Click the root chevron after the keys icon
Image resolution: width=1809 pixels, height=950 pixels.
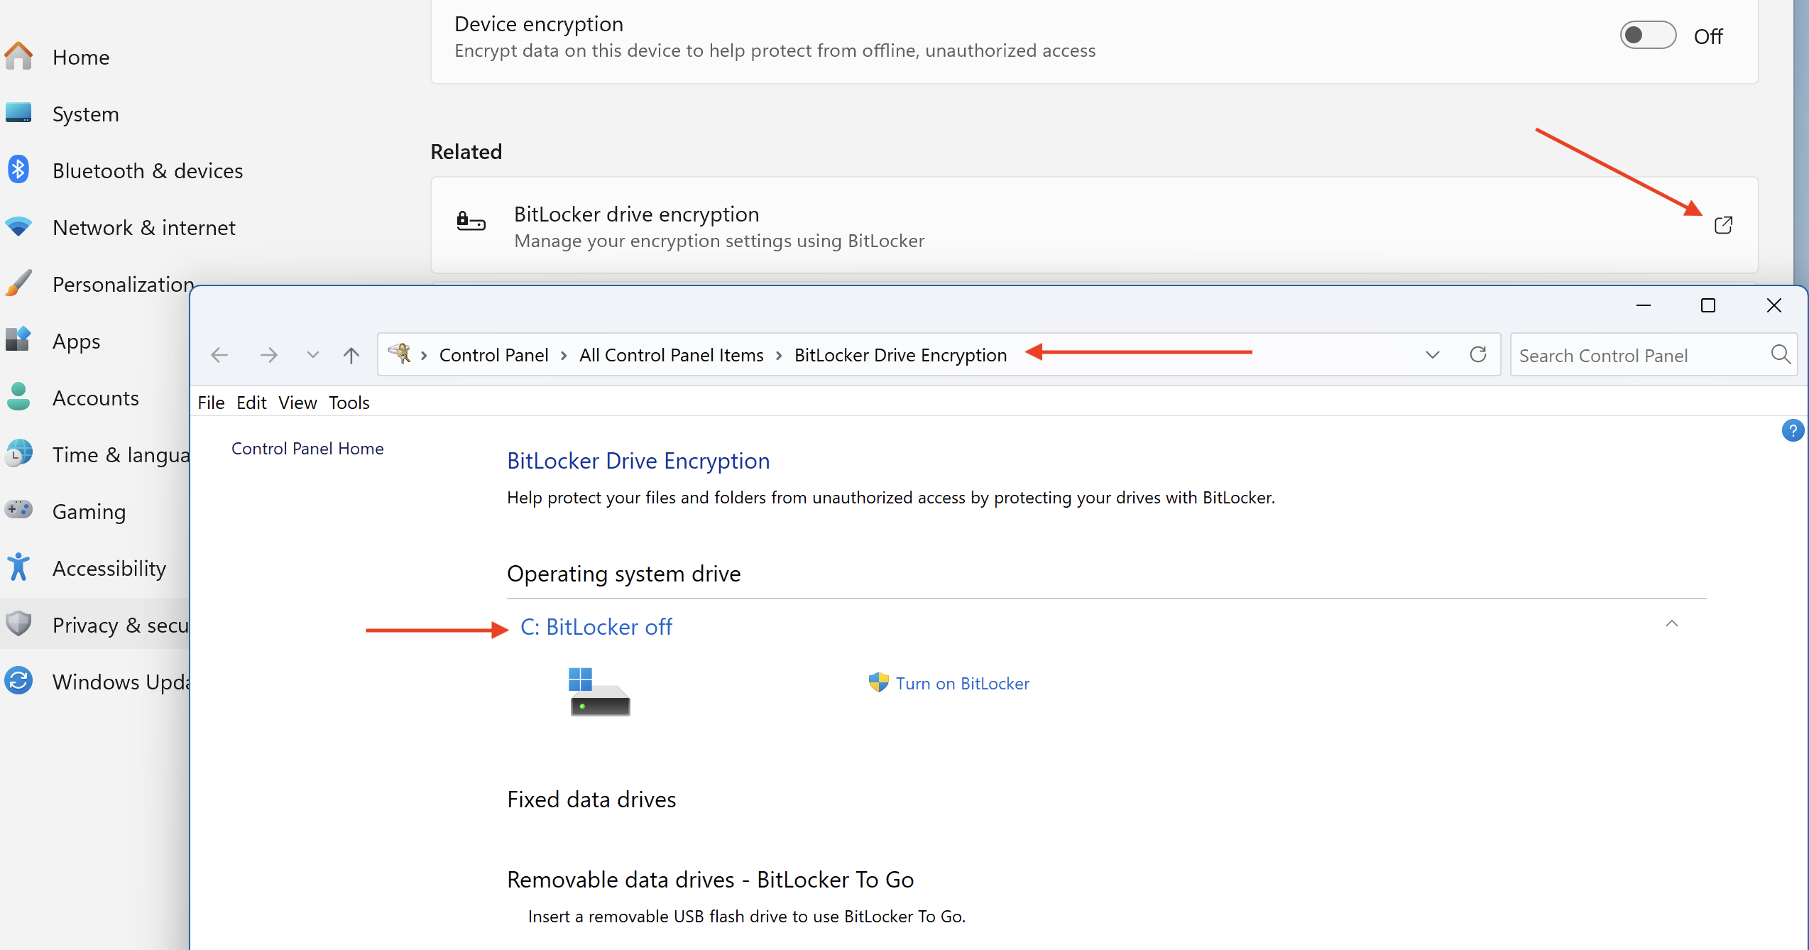tap(424, 355)
